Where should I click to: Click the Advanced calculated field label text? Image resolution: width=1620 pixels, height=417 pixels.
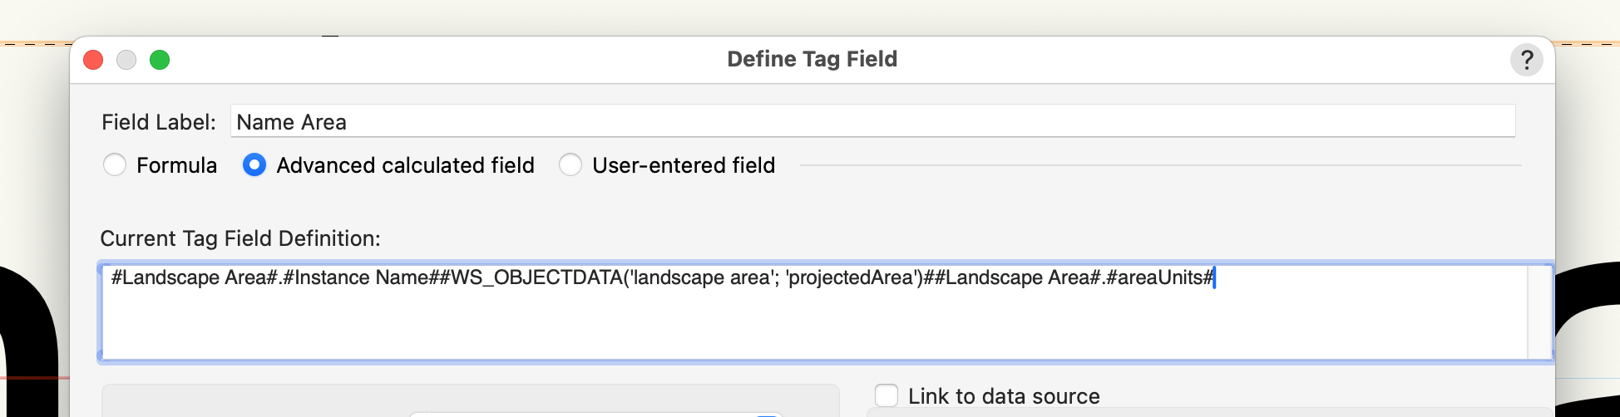coord(405,165)
